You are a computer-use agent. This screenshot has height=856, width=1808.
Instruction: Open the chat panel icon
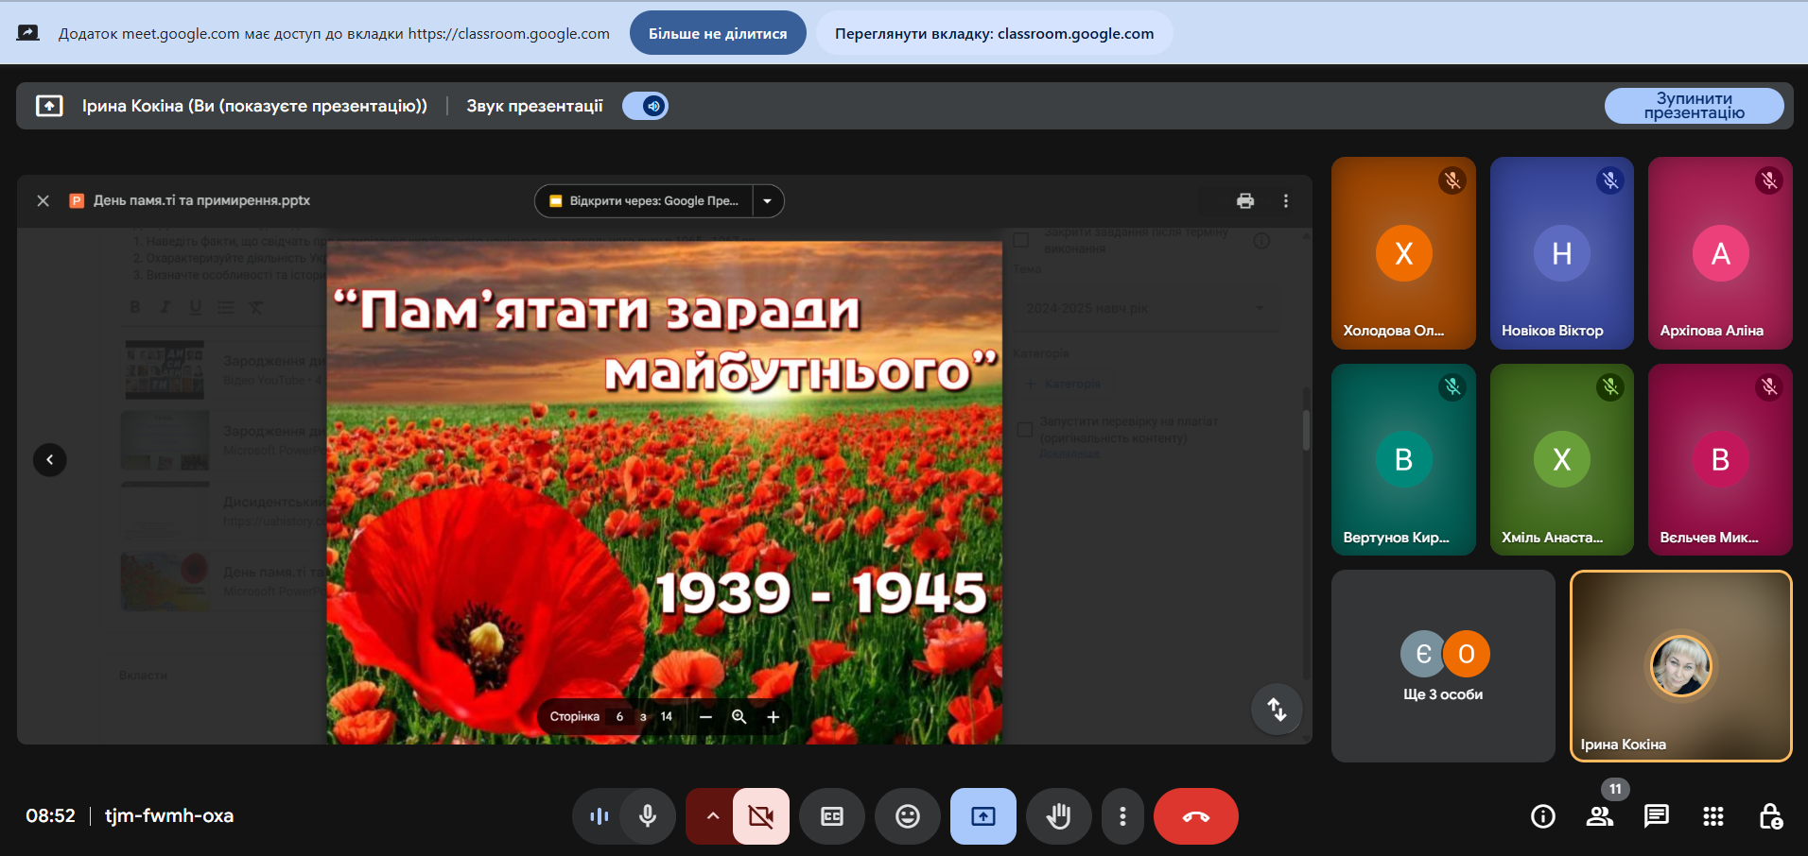point(1656,816)
